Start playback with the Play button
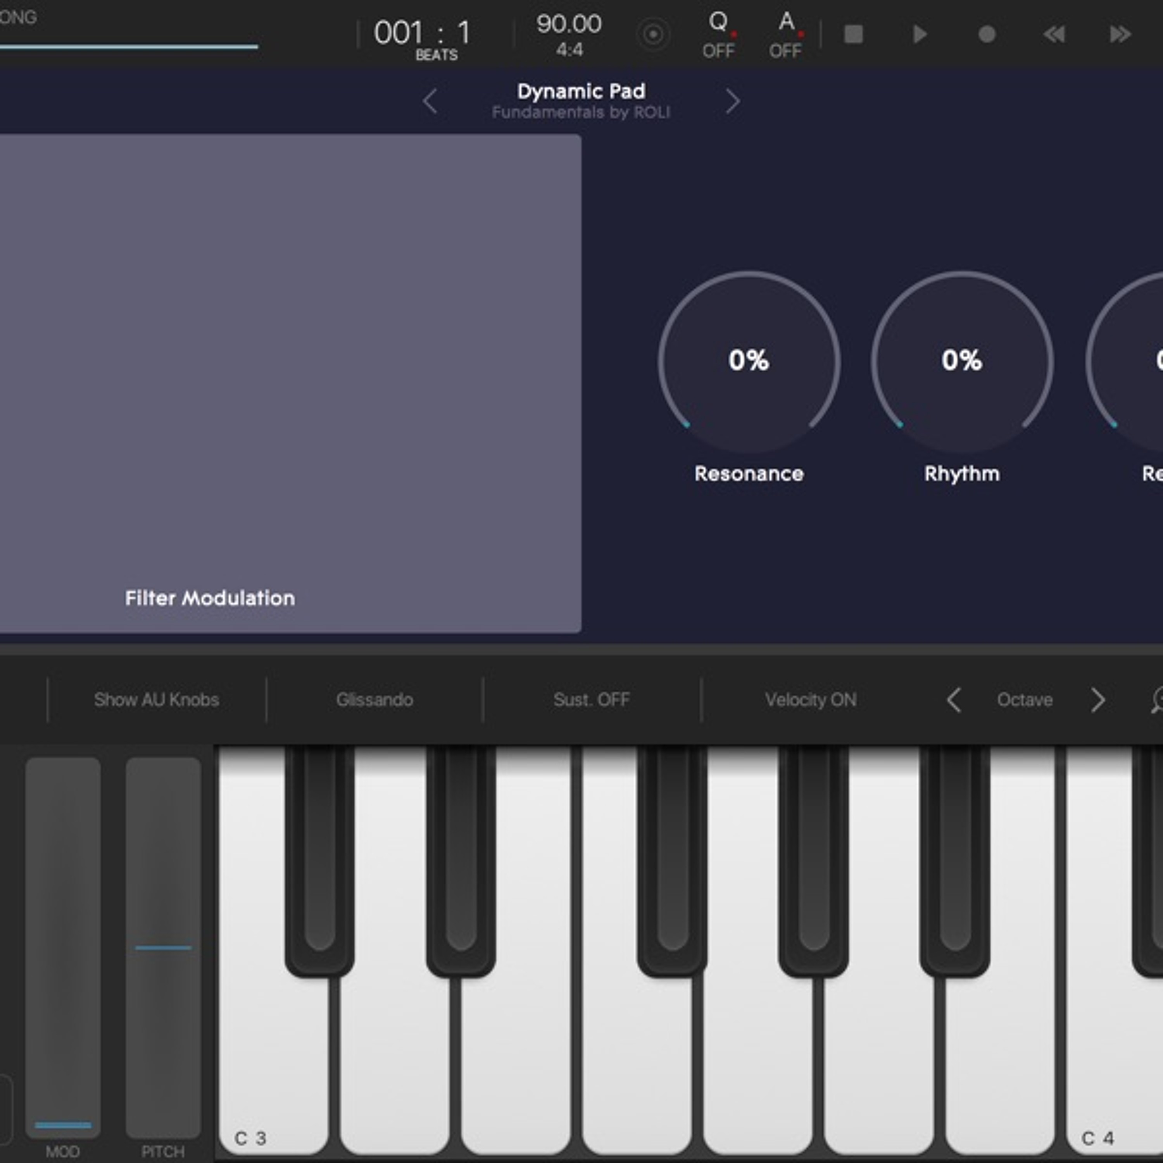Viewport: 1163px width, 1163px height. coord(920,35)
